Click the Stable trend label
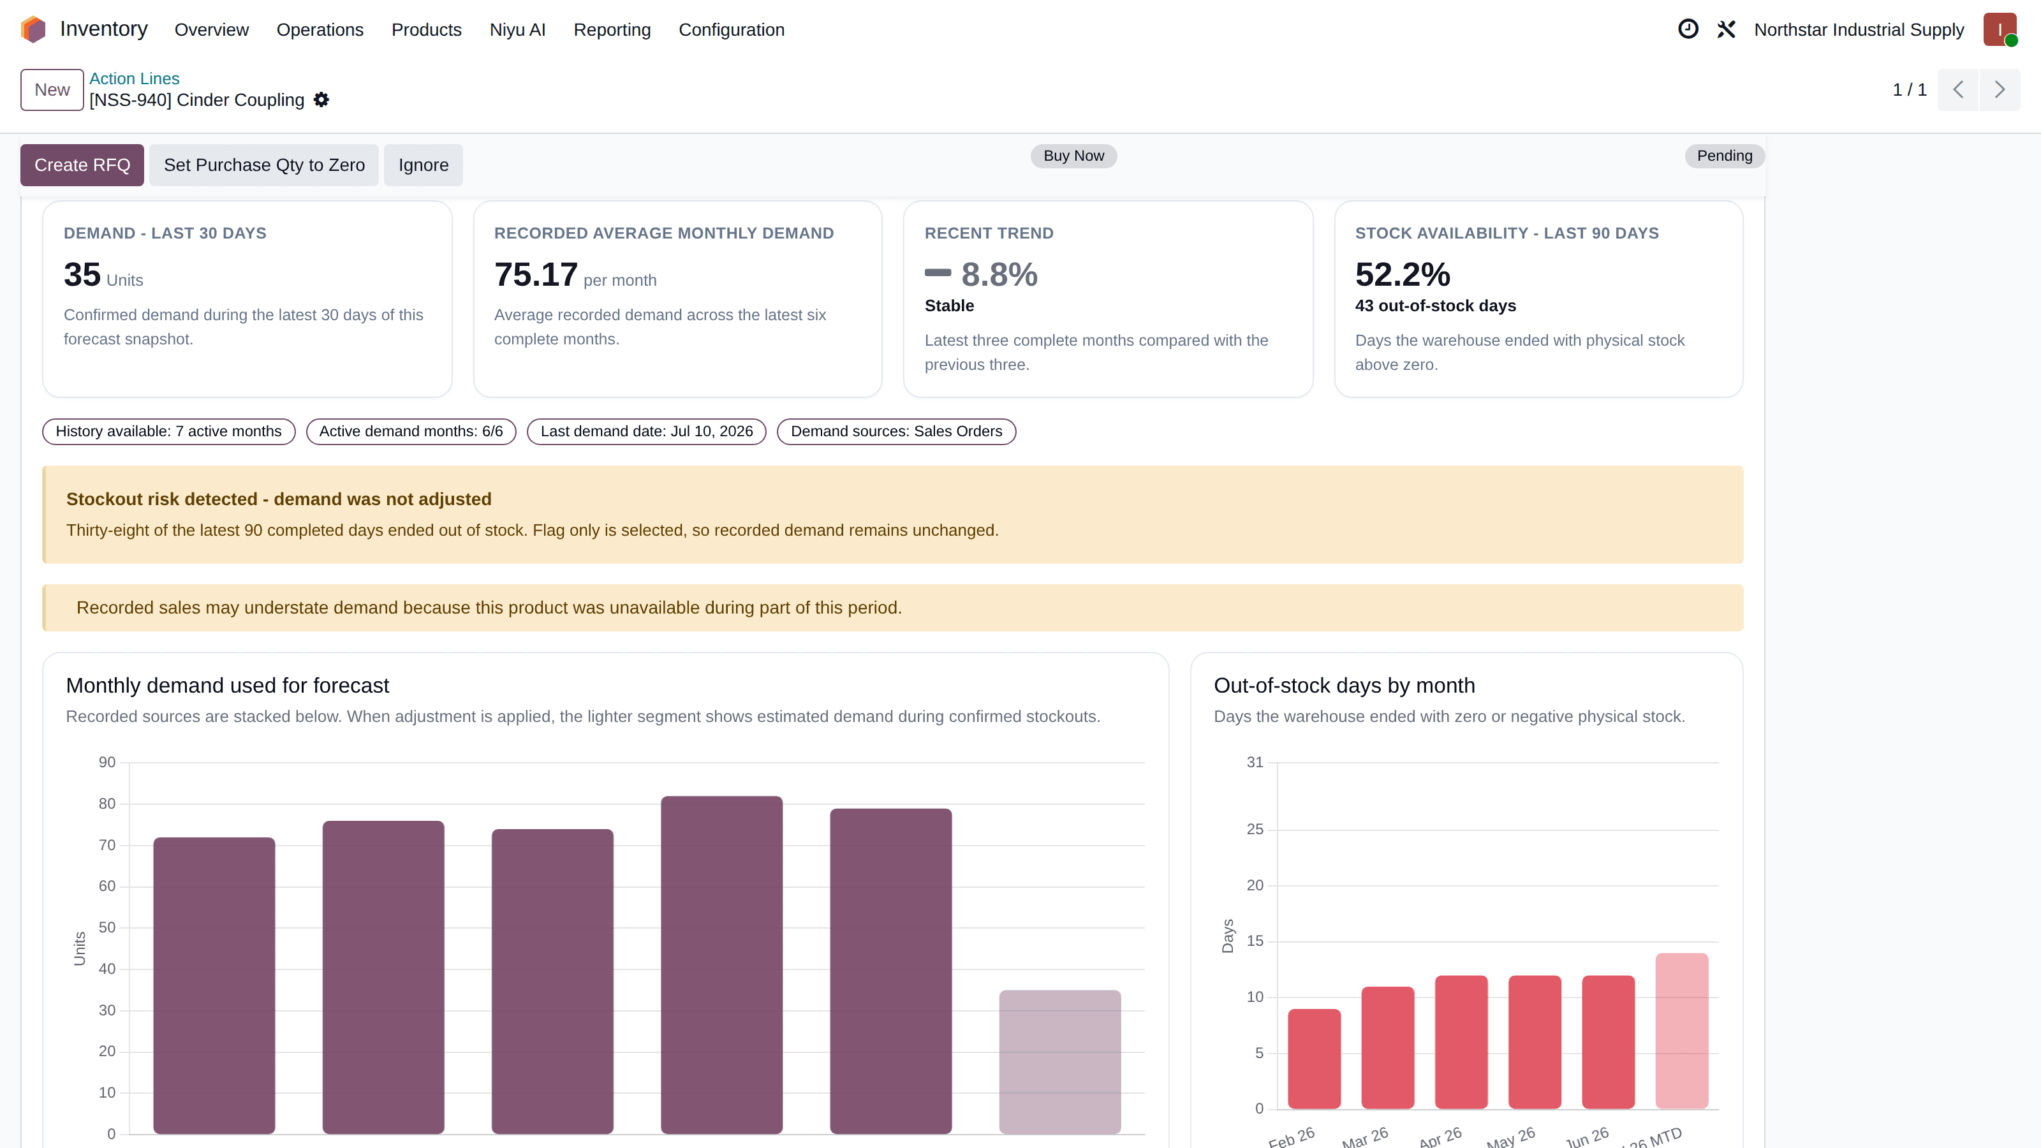Screen dimensions: 2041x1148 point(949,306)
